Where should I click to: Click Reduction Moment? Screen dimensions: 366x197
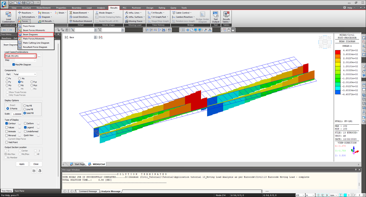81,21
